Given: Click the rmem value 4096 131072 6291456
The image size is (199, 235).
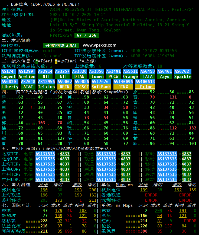Looking at the screenshot, I should tap(154, 51).
